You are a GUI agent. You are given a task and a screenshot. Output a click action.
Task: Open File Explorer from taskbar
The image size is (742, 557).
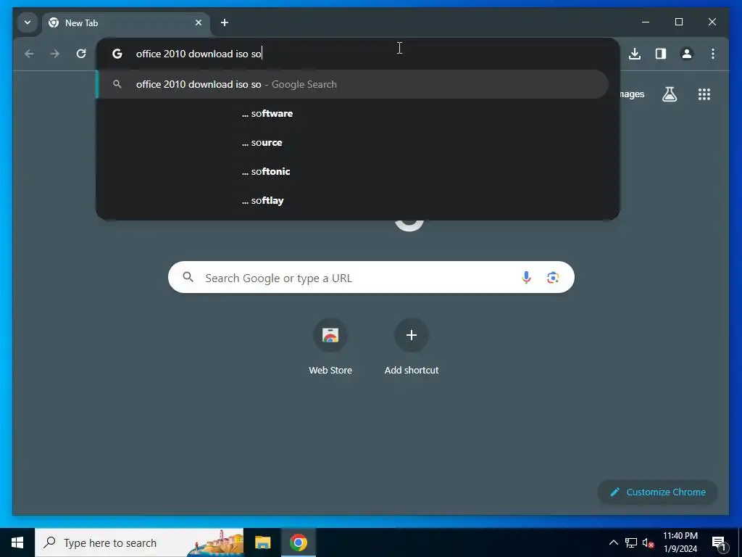point(262,542)
